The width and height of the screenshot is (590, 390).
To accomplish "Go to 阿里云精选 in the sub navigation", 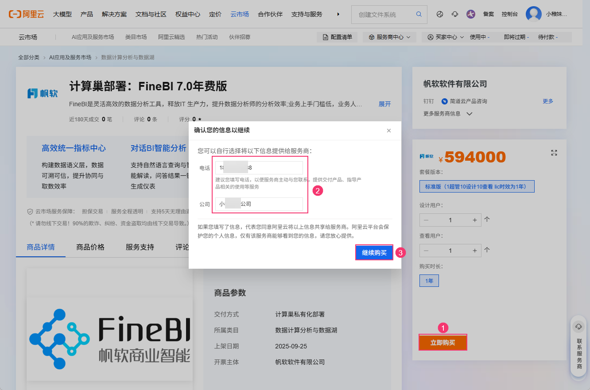I will pos(172,37).
